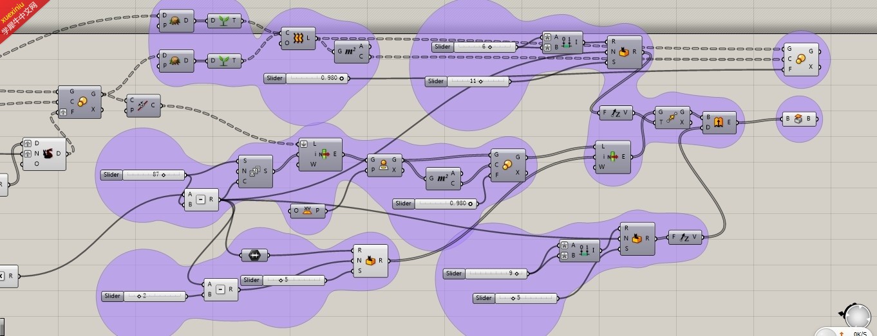Select the D N O component on the left
Screen dimensions: 877x336
44,154
